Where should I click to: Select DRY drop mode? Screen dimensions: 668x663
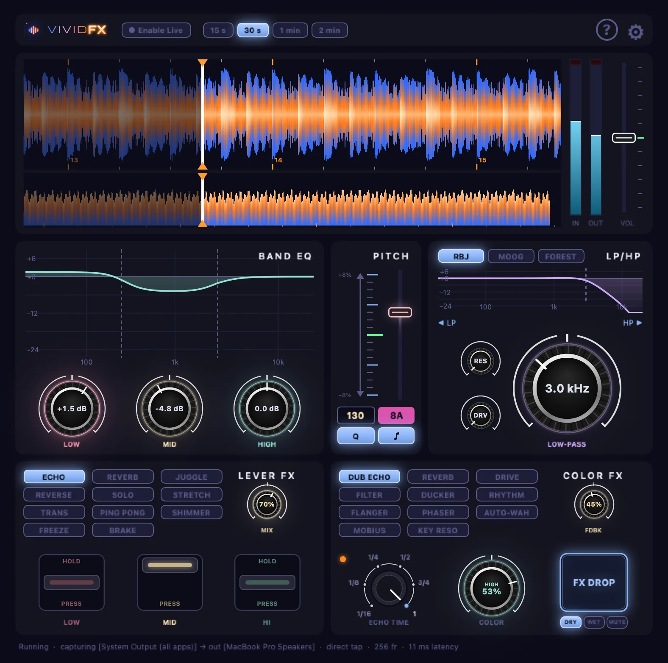571,622
